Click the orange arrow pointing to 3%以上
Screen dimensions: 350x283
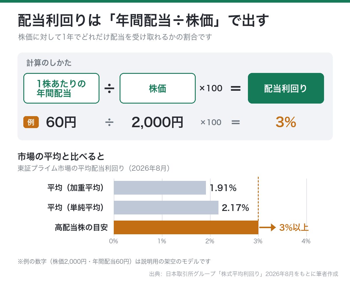coord(267,227)
